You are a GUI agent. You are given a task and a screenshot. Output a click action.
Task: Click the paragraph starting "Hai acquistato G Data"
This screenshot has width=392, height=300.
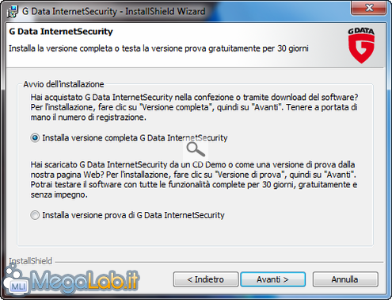click(x=194, y=107)
